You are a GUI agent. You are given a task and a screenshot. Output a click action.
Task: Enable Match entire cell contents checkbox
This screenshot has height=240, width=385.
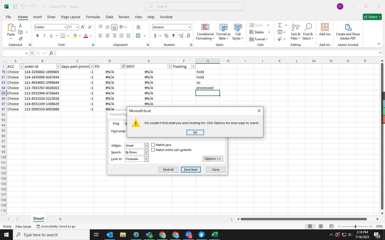153,150
